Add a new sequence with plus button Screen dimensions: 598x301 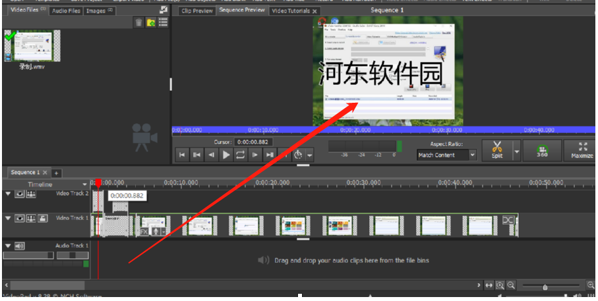point(56,173)
